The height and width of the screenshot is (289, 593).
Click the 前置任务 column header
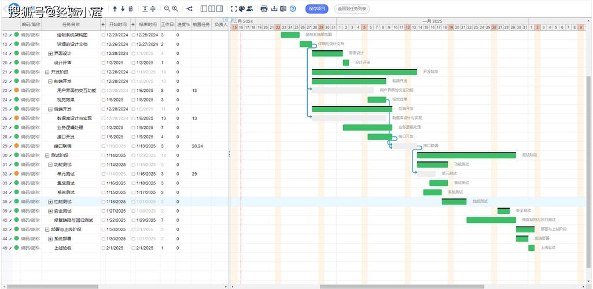click(201, 24)
